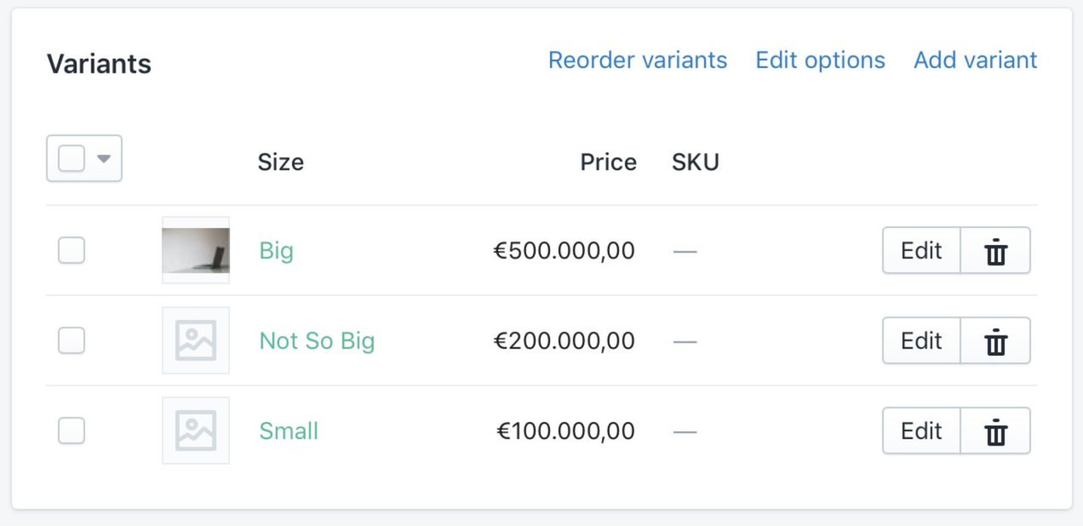Check the Not So Big variant row checkbox
Screen dimensions: 1083x526
pos(70,341)
